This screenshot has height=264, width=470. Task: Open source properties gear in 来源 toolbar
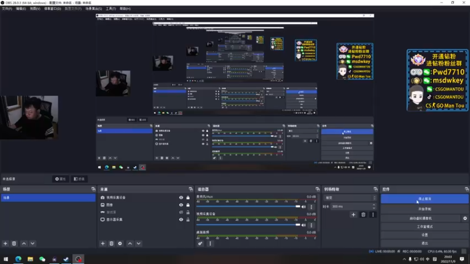click(x=120, y=243)
